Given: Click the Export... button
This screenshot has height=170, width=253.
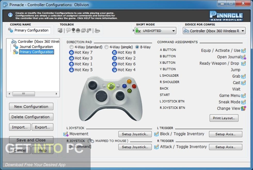Looking at the screenshot, I should [x=42, y=127].
